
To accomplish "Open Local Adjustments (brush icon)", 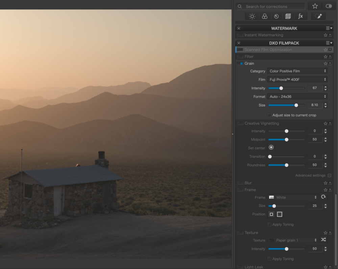I will click(318, 16).
